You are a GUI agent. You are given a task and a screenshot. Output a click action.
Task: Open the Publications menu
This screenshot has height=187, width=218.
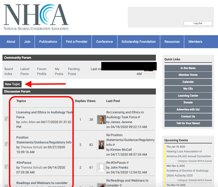tap(48, 42)
